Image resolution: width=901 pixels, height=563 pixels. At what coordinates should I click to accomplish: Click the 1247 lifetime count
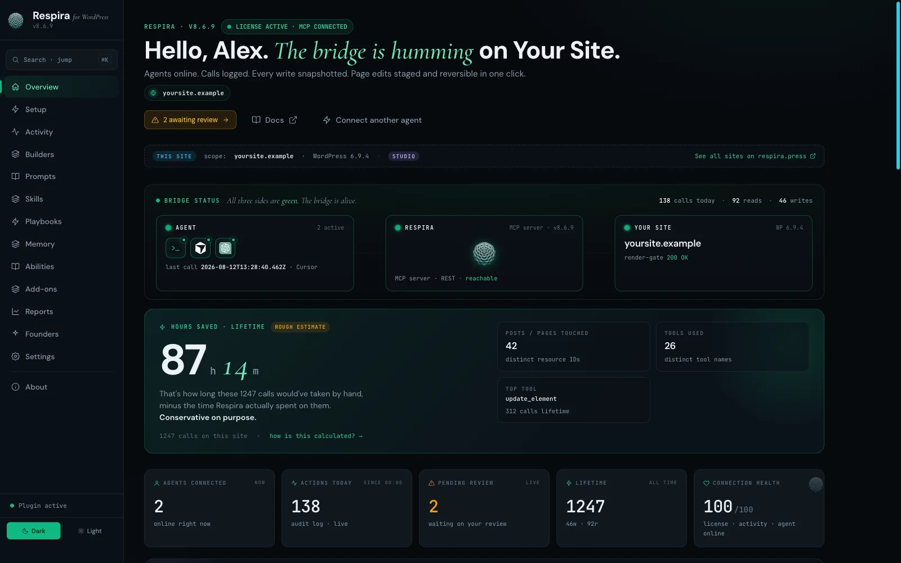[585, 507]
